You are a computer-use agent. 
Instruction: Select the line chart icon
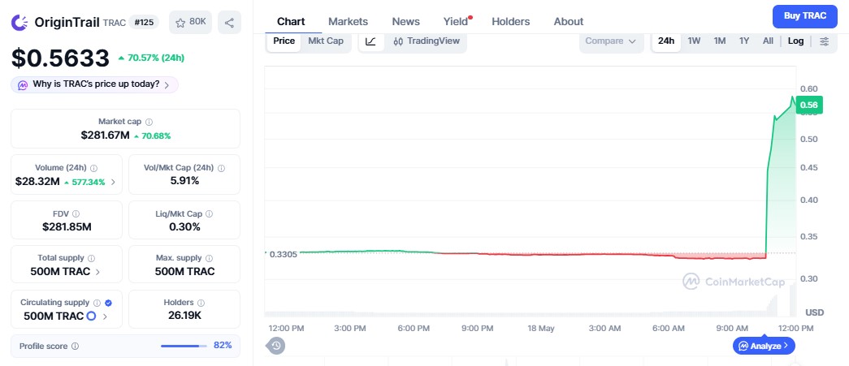click(371, 41)
